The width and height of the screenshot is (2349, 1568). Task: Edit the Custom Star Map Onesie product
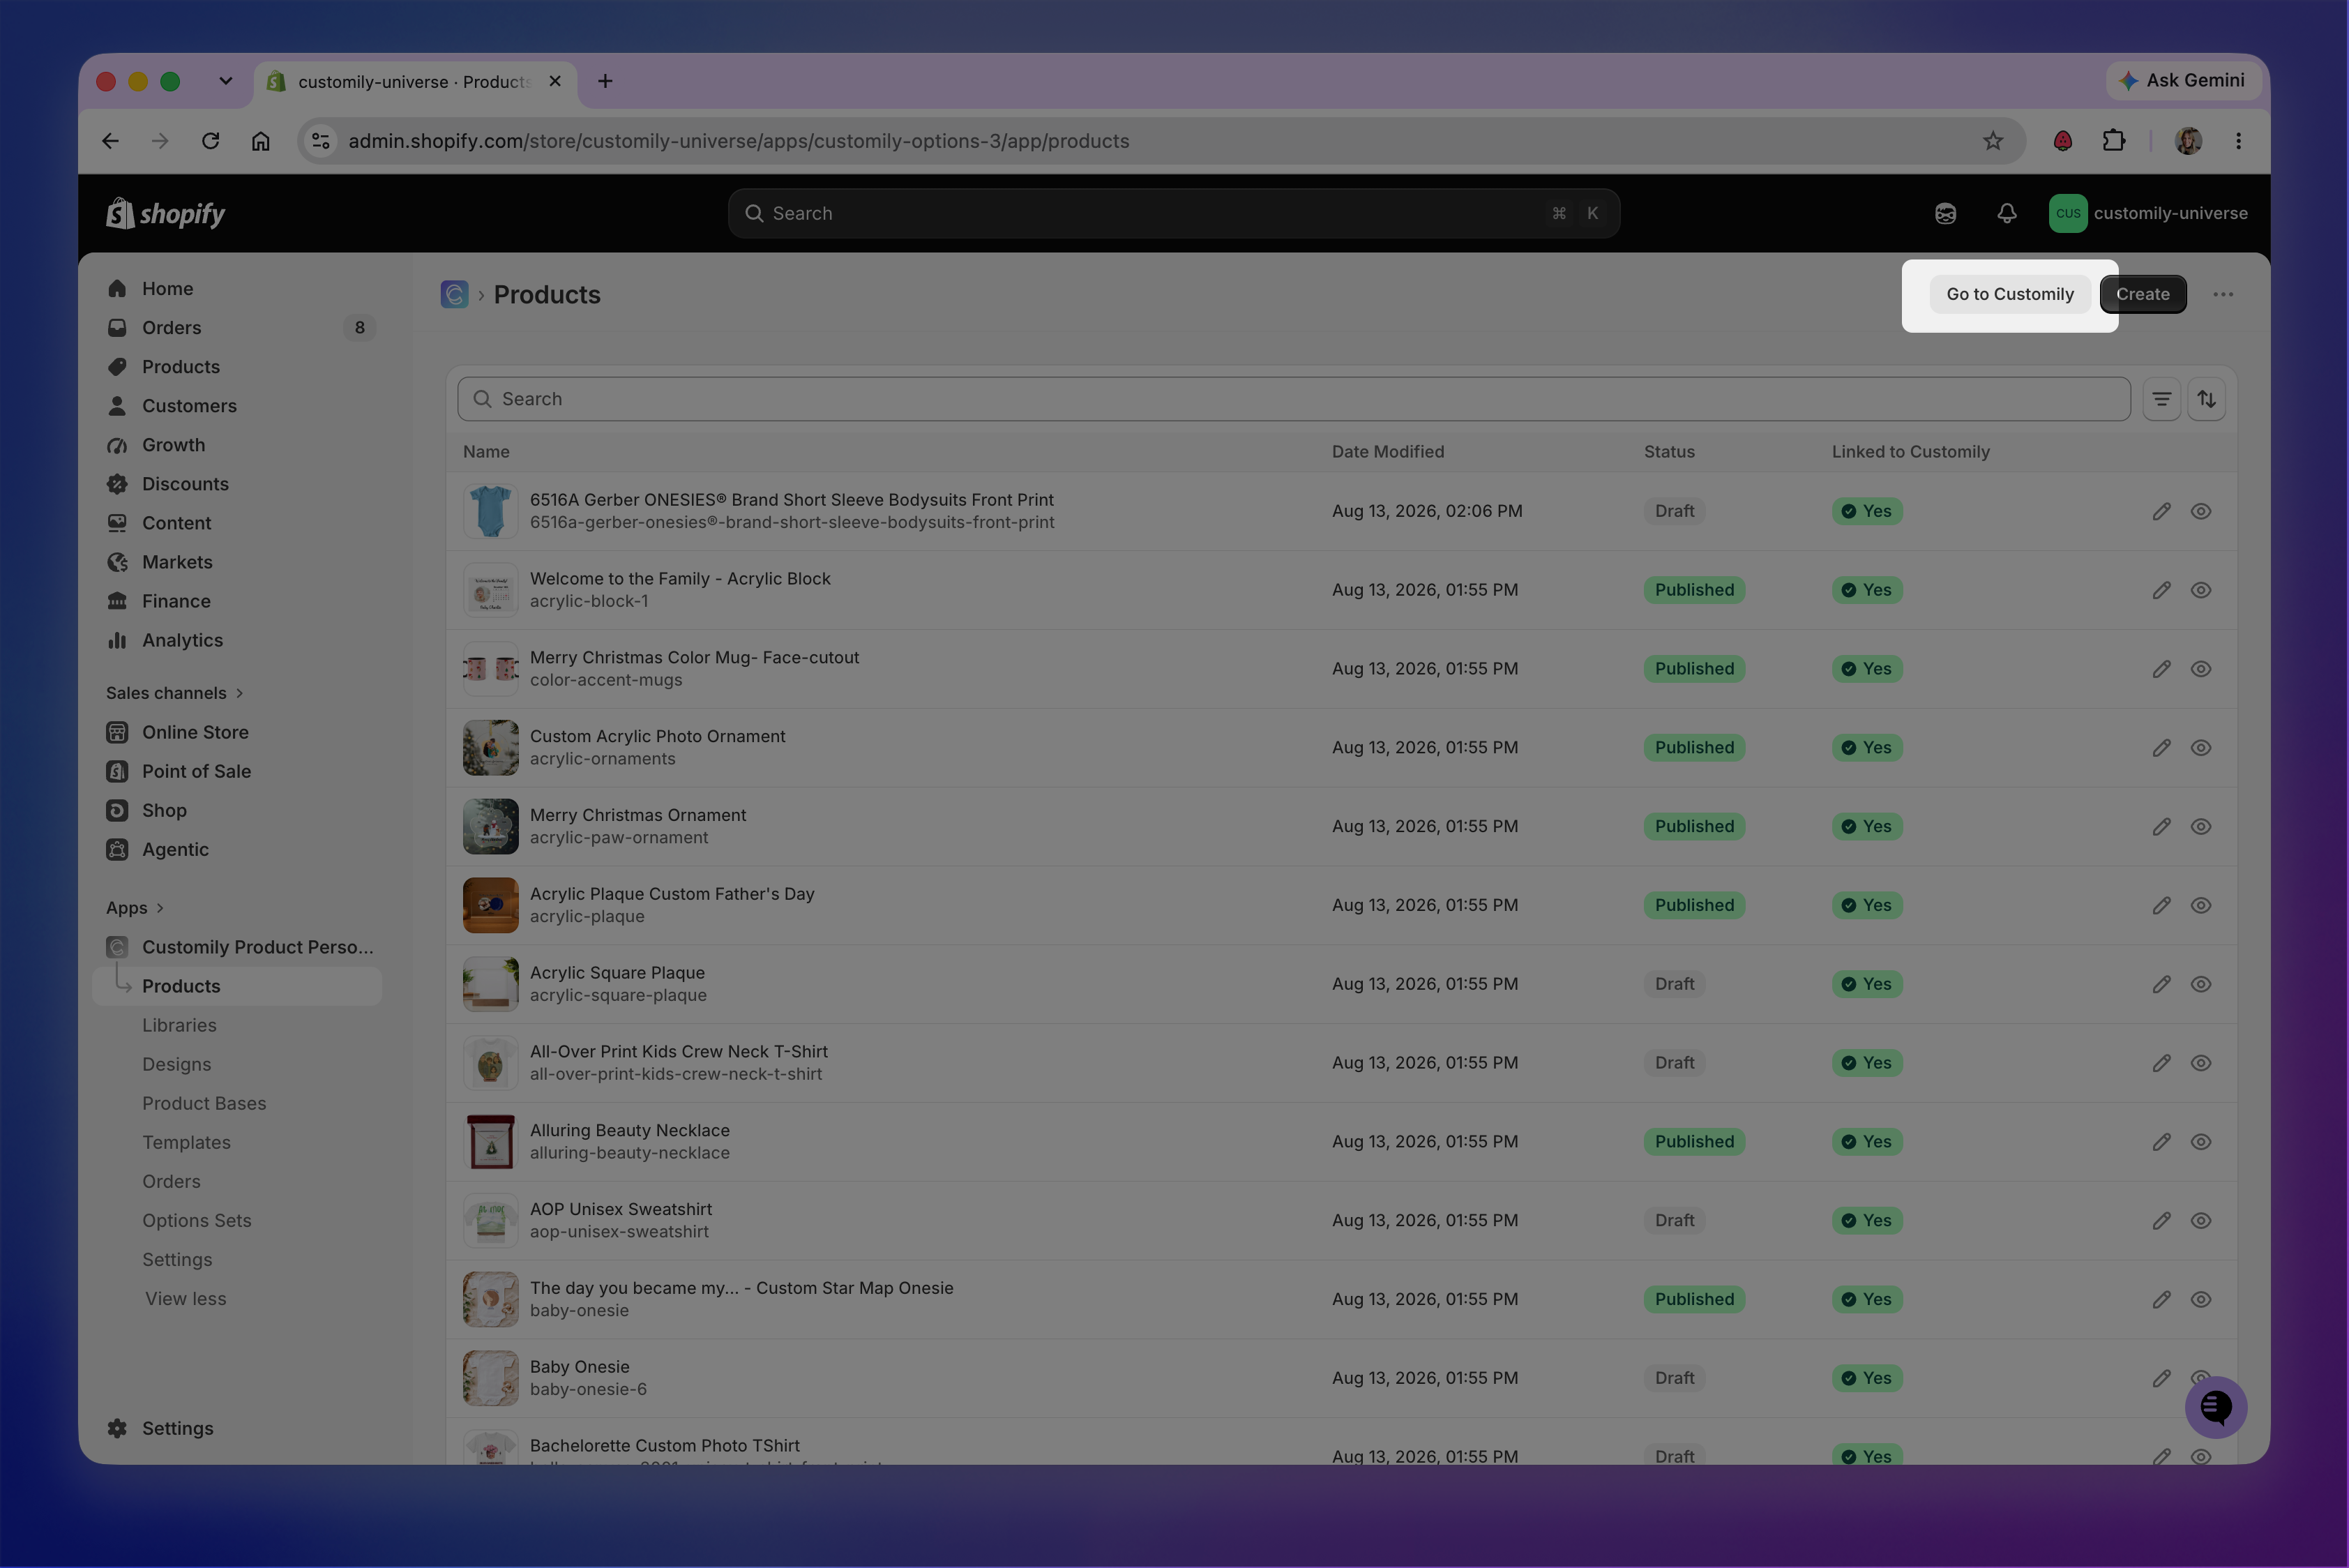pyautogui.click(x=2161, y=1300)
